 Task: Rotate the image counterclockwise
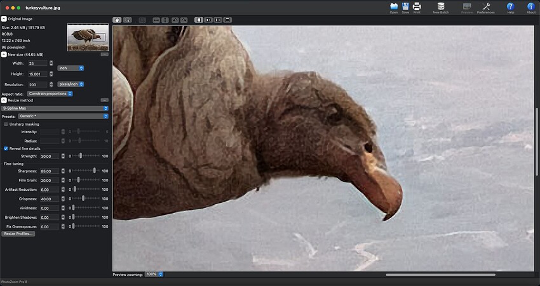point(175,20)
